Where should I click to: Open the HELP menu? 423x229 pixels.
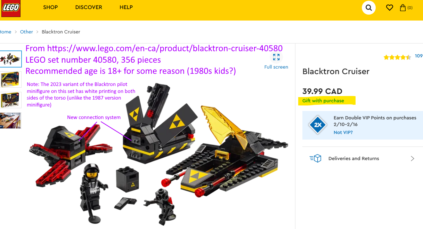click(x=126, y=7)
